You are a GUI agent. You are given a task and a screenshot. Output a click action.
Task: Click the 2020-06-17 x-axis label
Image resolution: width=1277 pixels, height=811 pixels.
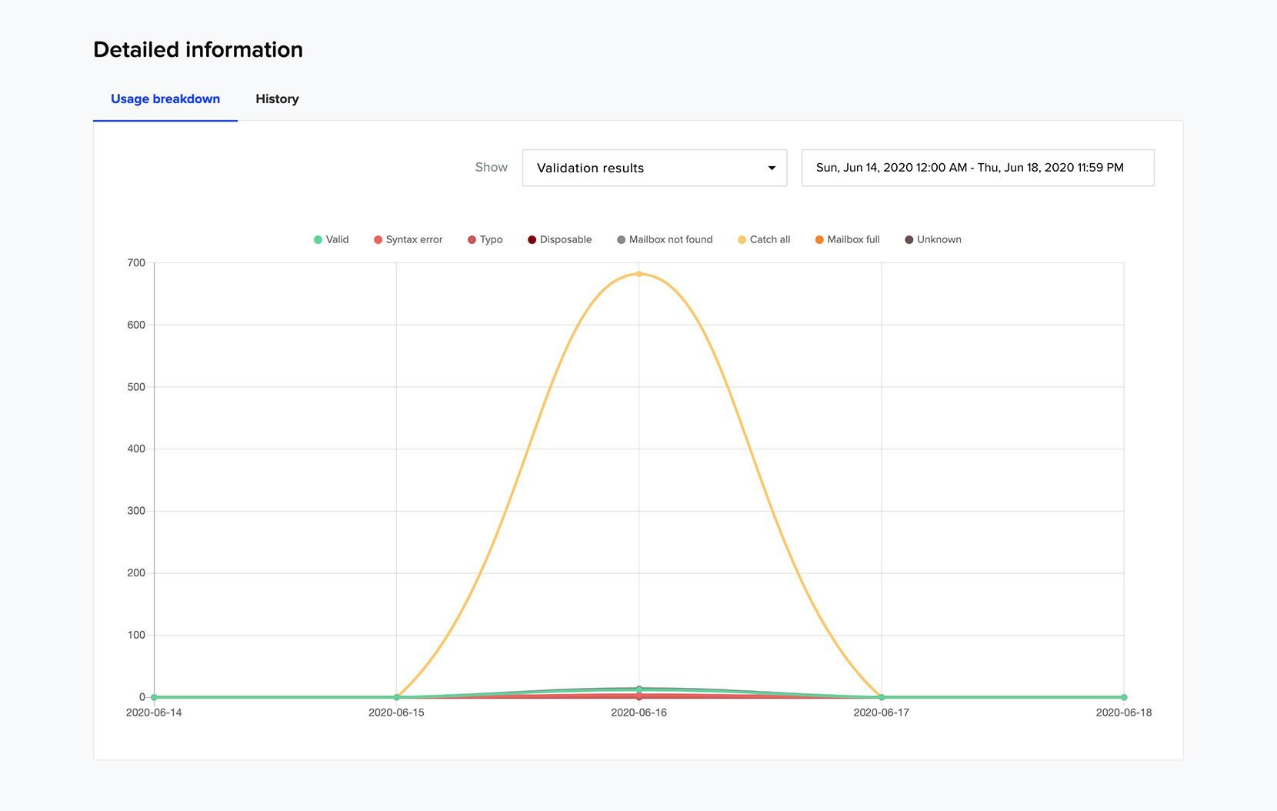click(882, 713)
